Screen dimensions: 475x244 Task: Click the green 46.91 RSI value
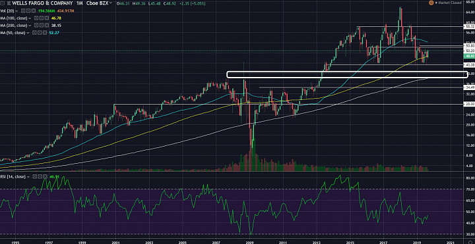pyautogui.click(x=54, y=176)
